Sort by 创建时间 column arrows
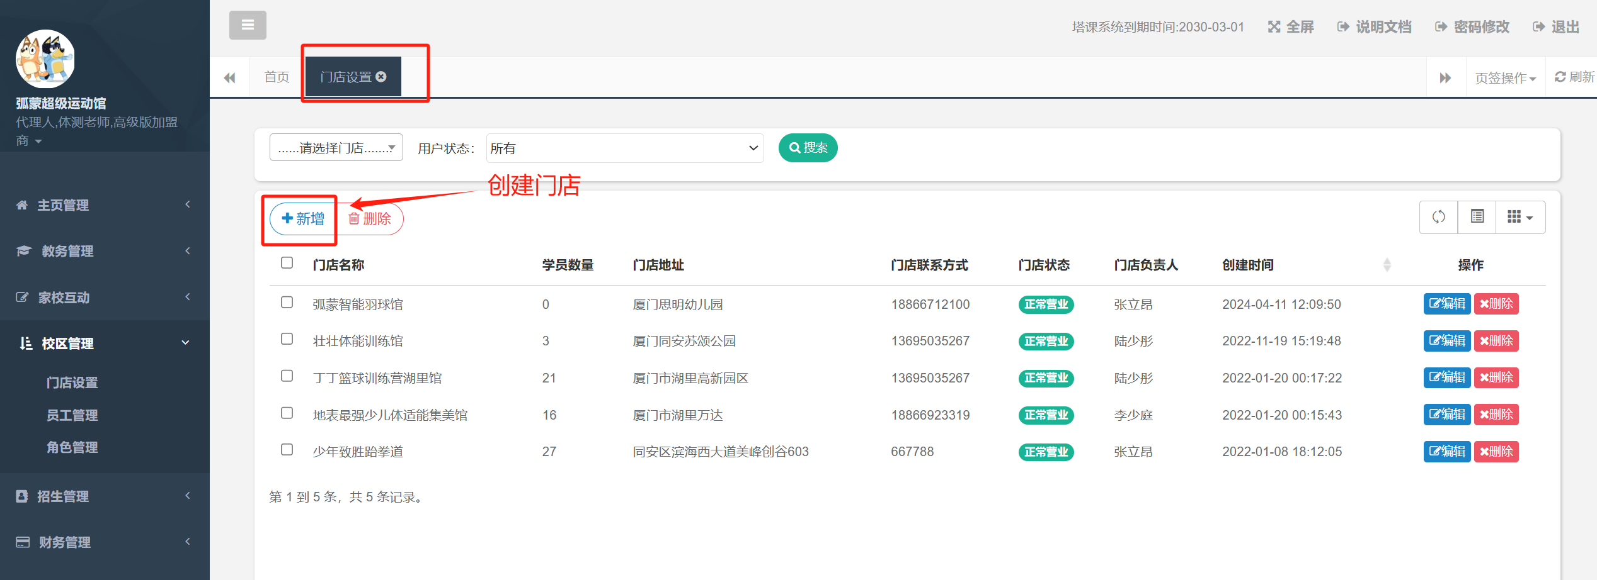The width and height of the screenshot is (1597, 580). coord(1387,265)
